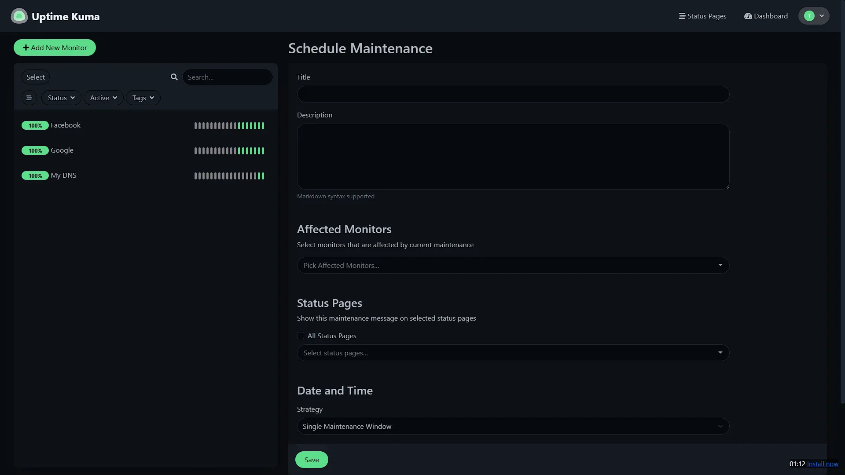Image resolution: width=845 pixels, height=475 pixels.
Task: Focus the Title input field
Action: coord(513,94)
